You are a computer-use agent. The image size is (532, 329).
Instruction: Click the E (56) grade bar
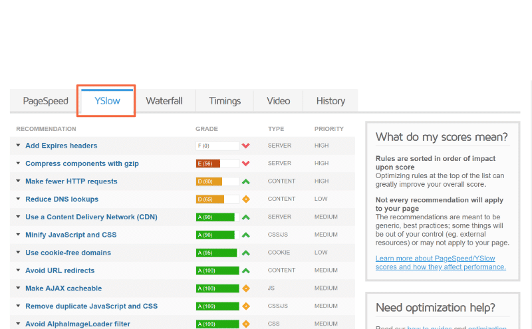[x=217, y=164]
